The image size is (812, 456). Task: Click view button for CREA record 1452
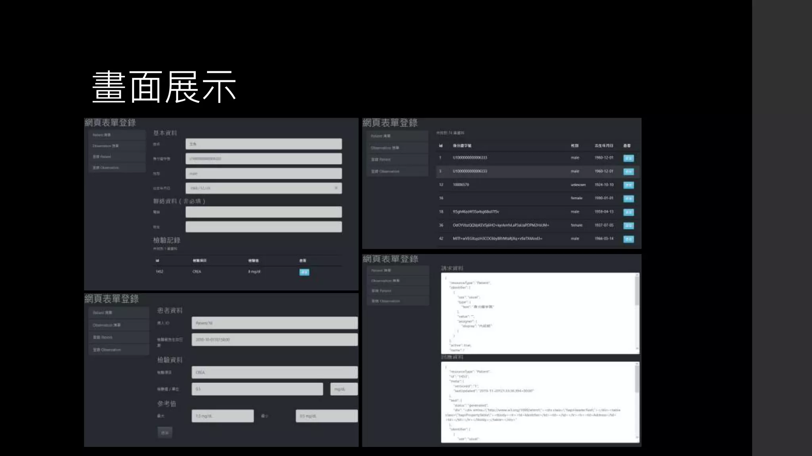304,272
